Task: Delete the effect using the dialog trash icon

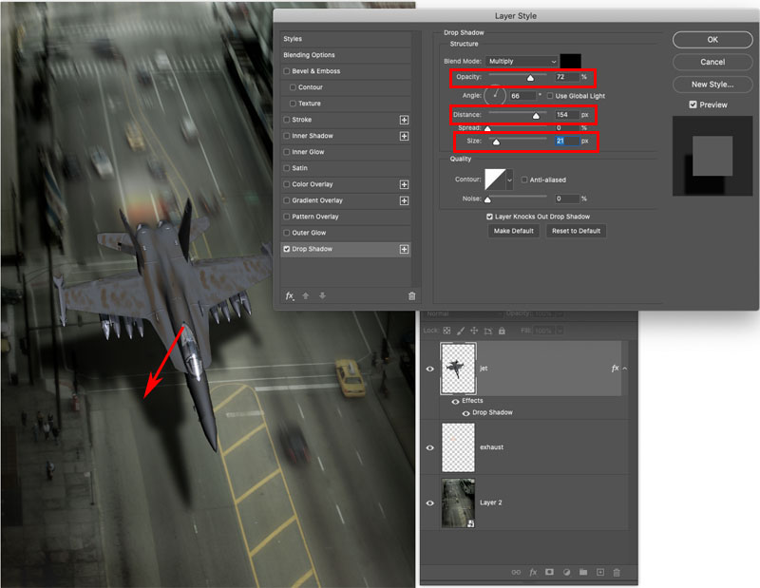Action: [x=411, y=296]
